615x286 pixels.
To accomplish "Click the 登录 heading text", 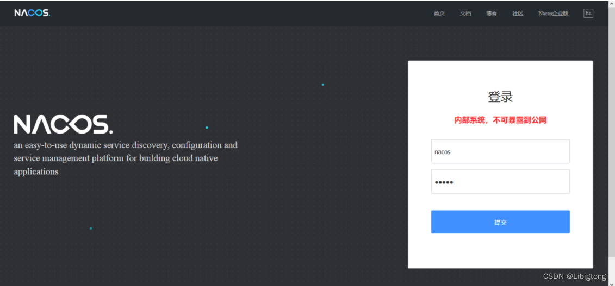I will [x=500, y=97].
